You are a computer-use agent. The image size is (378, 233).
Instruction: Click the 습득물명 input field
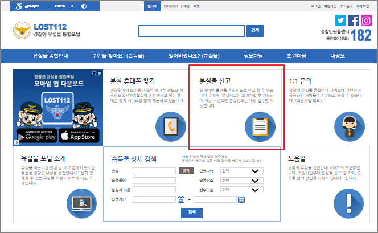click(x=154, y=181)
